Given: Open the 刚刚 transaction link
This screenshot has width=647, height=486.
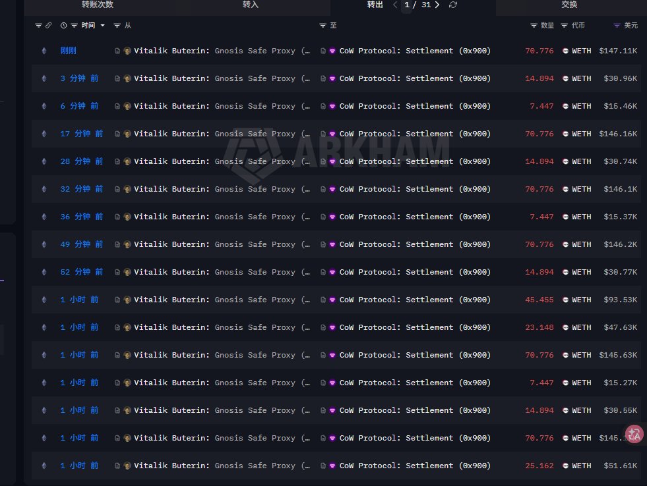Looking at the screenshot, I should click(68, 51).
